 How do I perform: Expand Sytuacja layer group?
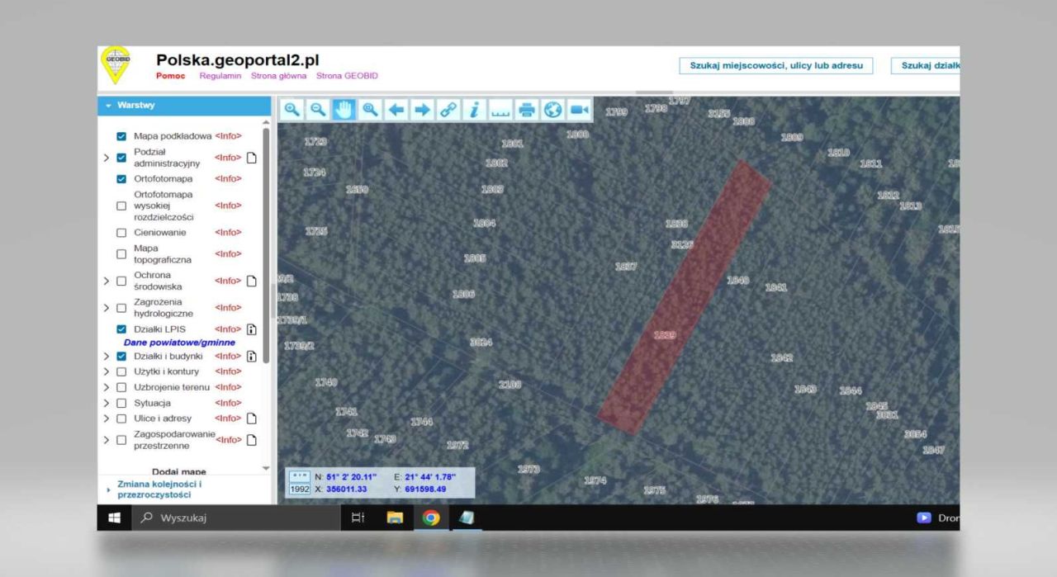click(107, 403)
